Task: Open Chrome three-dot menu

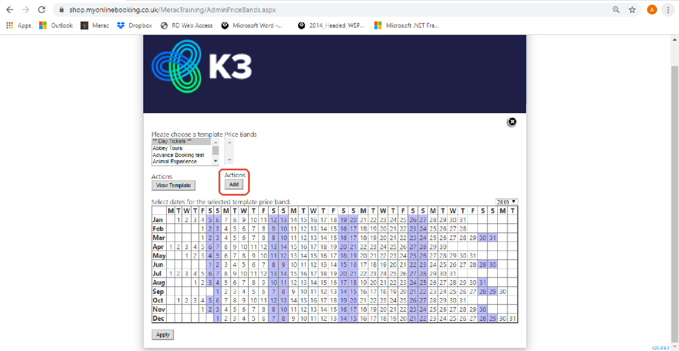Action: click(x=669, y=10)
